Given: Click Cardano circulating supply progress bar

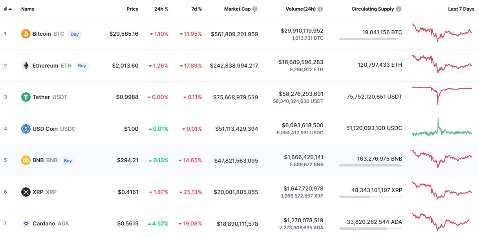Looking at the screenshot, I should pos(371,229).
